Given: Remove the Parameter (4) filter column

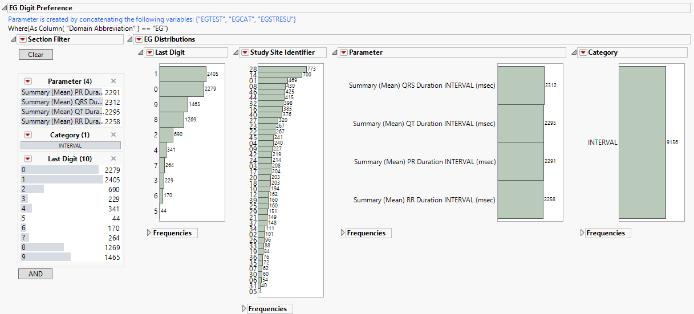Looking at the screenshot, I should point(113,81).
